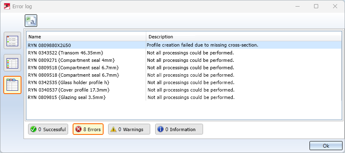Toggle the 8 Errors filter
This screenshot has height=153, width=345.
coord(88,129)
